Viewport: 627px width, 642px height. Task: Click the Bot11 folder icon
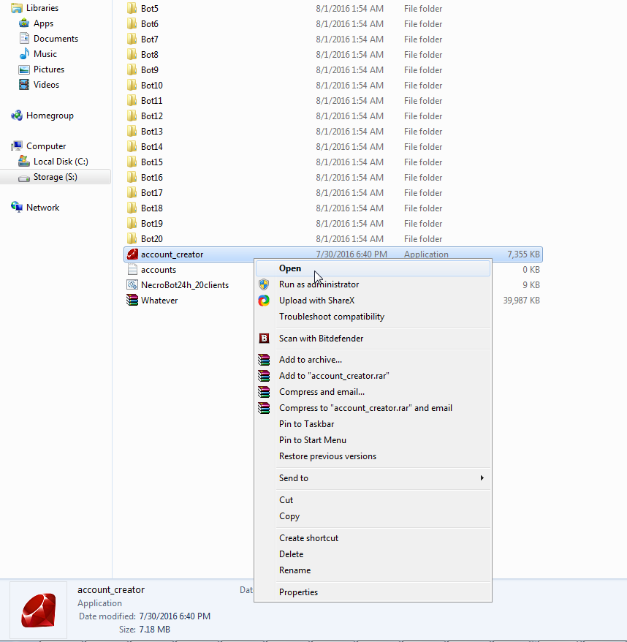click(x=132, y=100)
